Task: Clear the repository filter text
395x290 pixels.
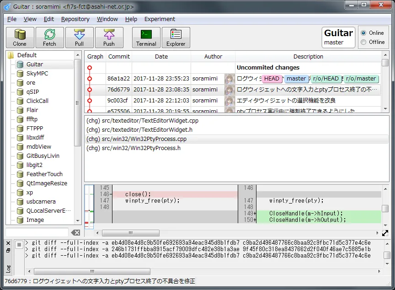Action: pos(76,233)
